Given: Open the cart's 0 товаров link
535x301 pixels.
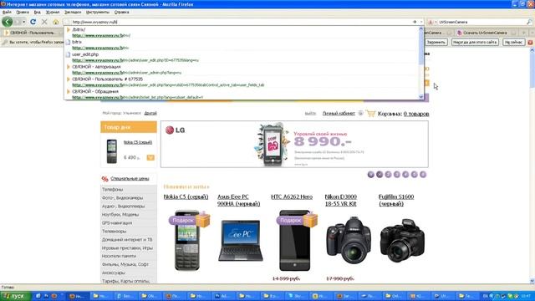Looking at the screenshot, I should 416,114.
